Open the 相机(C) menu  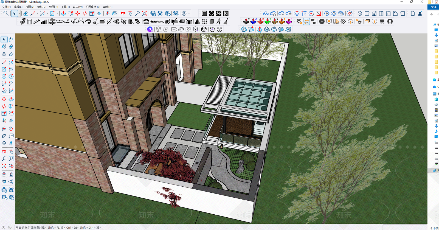pyautogui.click(x=42, y=7)
